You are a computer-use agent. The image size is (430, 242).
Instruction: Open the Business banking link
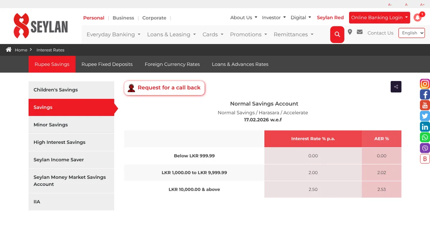pos(123,18)
